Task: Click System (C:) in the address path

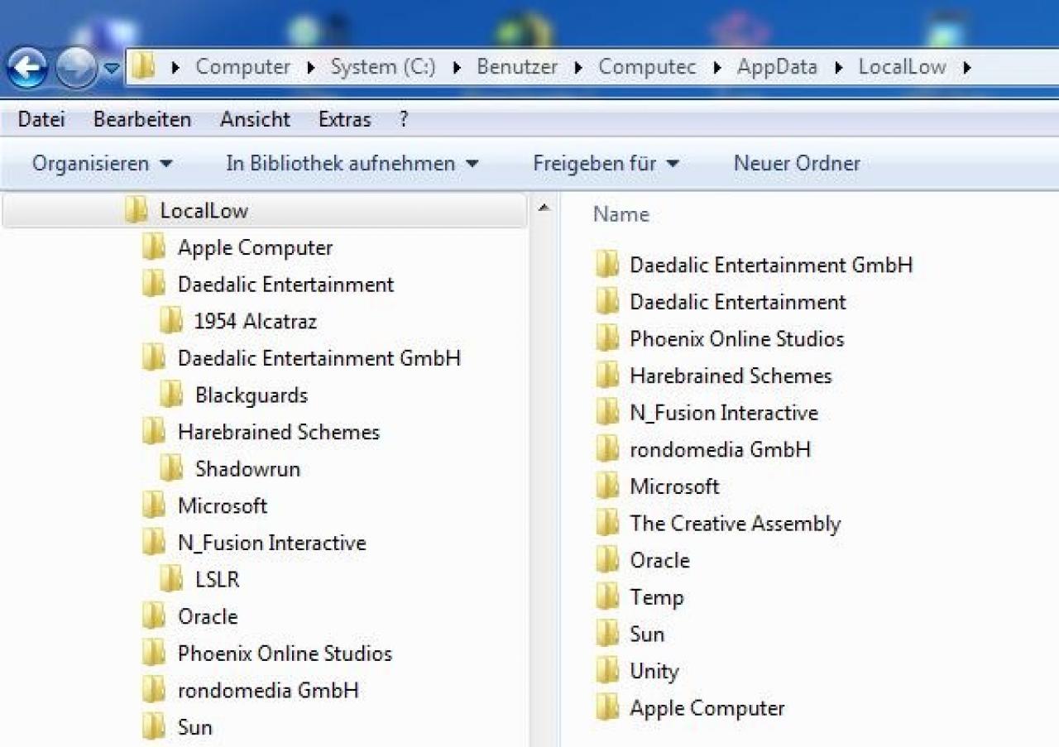Action: pos(383,67)
